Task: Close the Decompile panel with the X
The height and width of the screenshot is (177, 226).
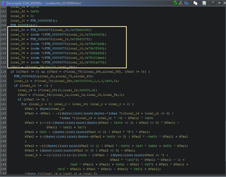Action: point(224,3)
